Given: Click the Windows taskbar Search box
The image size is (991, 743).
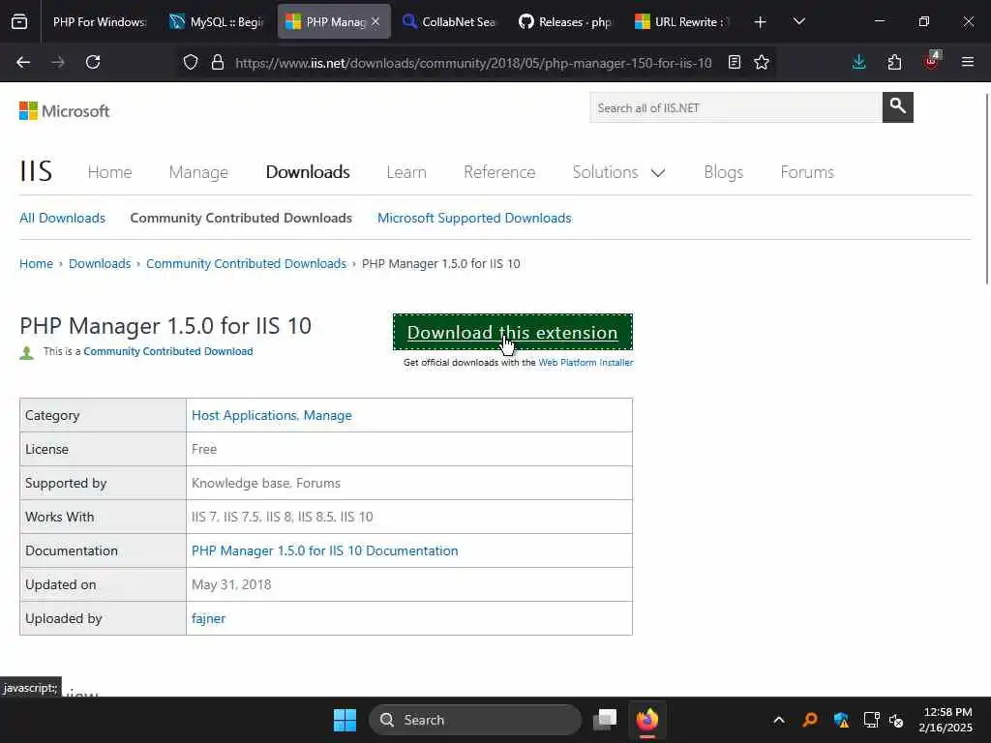Looking at the screenshot, I should (474, 720).
